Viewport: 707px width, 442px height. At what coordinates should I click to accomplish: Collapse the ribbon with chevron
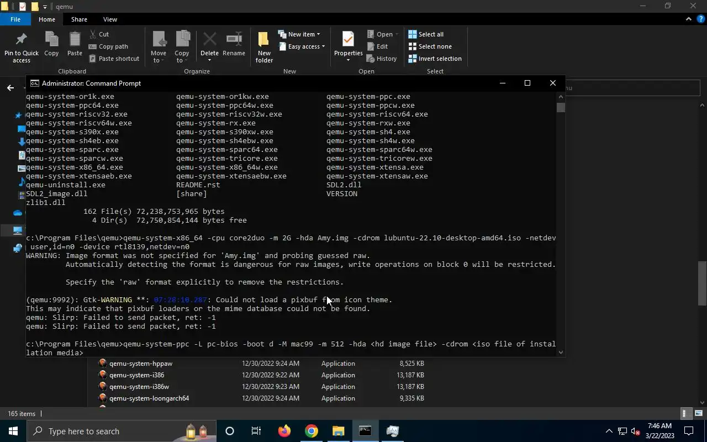pos(688,19)
